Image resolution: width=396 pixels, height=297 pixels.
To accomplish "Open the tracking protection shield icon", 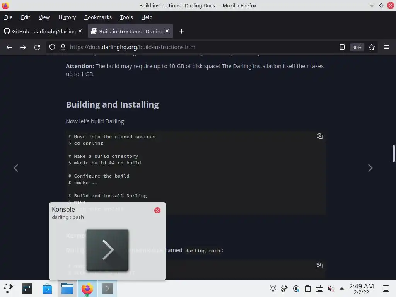I will (x=52, y=47).
